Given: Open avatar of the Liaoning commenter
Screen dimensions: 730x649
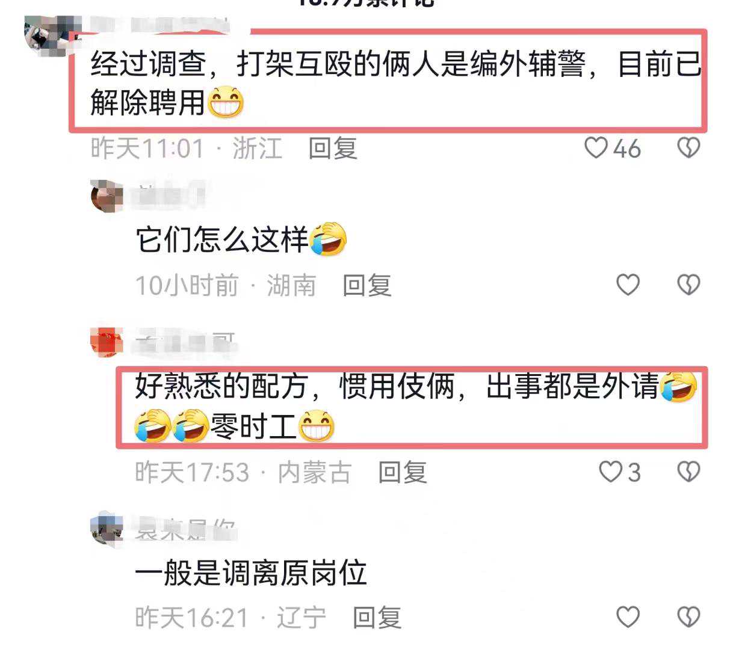Looking at the screenshot, I should pyautogui.click(x=107, y=529).
